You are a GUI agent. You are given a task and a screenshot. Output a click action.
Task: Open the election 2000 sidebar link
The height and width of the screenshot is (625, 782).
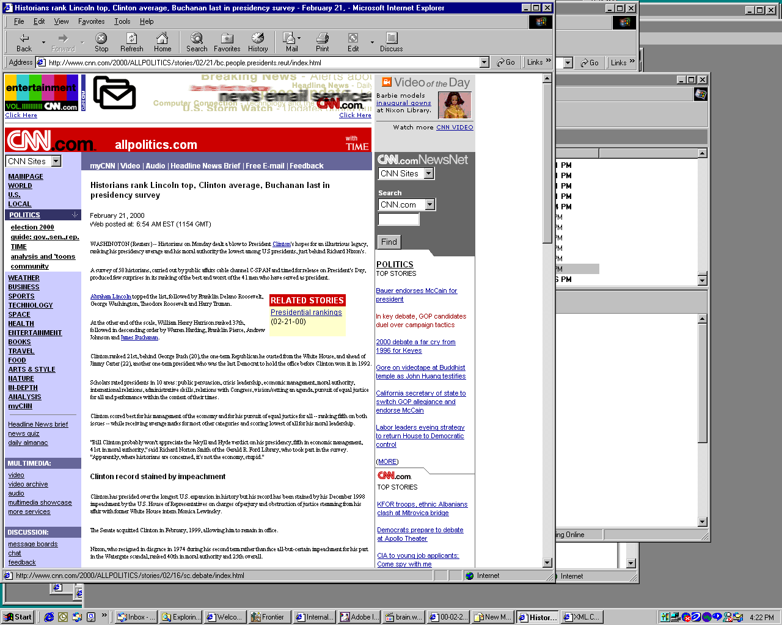coord(32,227)
